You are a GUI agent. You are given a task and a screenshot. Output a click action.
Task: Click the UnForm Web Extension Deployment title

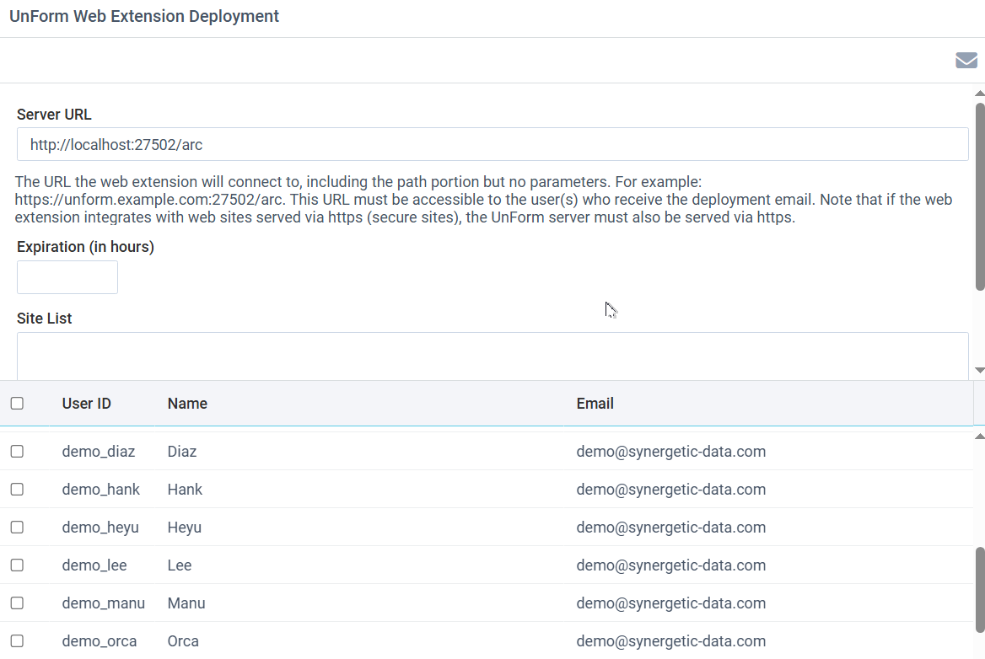pos(144,16)
